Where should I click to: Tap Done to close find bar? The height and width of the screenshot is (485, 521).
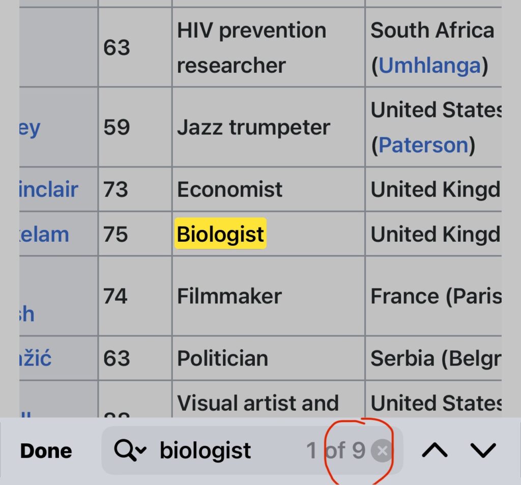(x=46, y=451)
